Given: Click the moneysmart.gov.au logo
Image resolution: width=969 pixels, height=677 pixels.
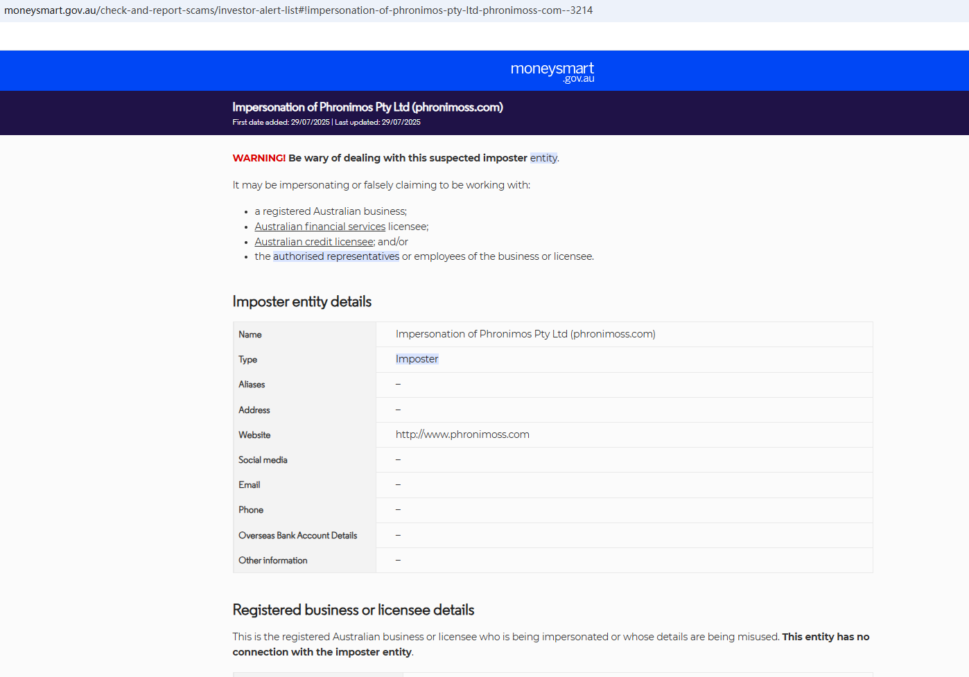Looking at the screenshot, I should pos(552,72).
